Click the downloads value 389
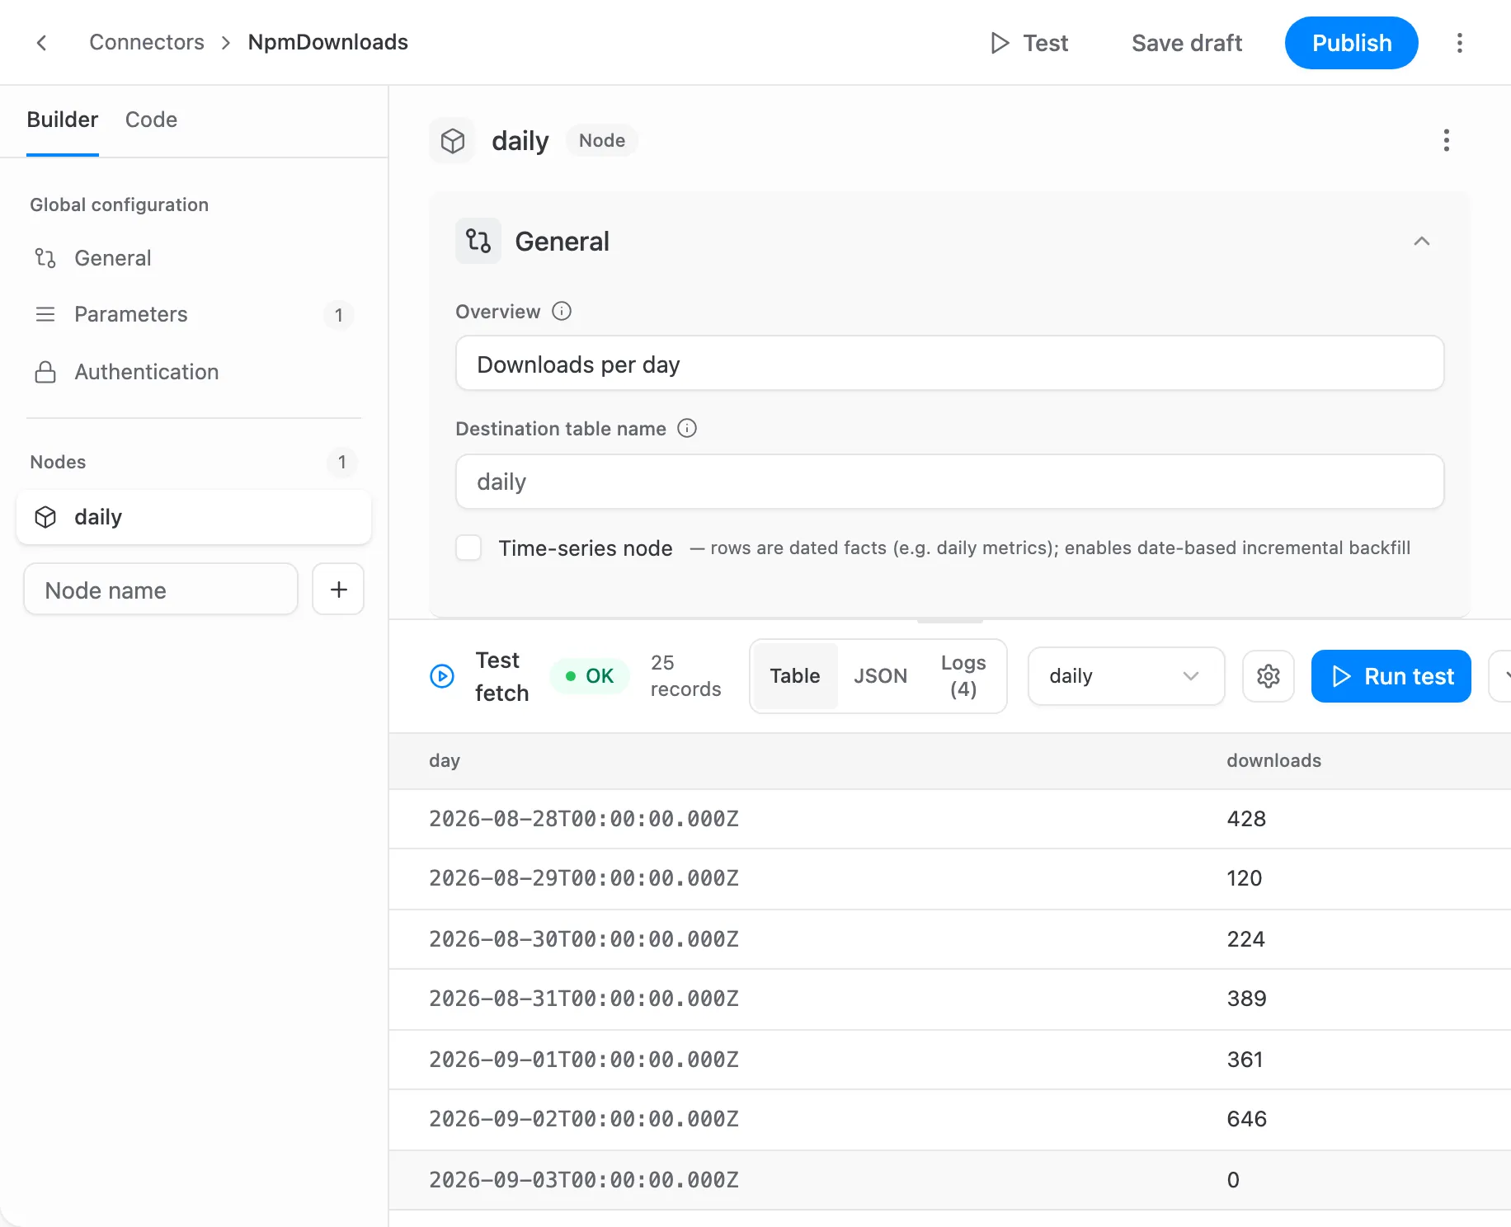This screenshot has height=1227, width=1511. coord(1246,999)
